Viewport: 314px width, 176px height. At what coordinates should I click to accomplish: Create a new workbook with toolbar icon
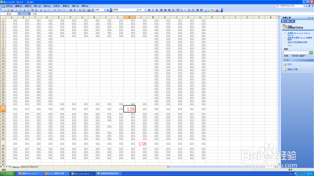(4, 10)
